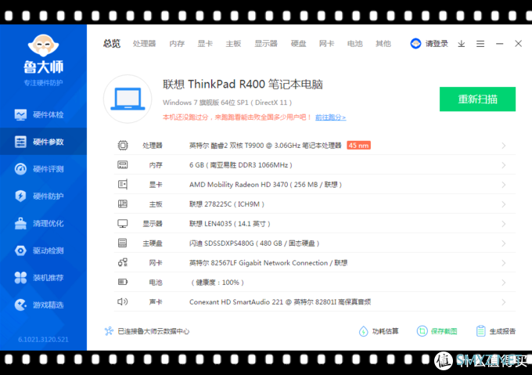Screen dimensions: 532x375
Task: Expand the 主硬盘 row chevron
Action: 504,243
